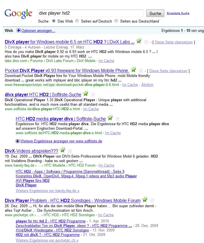Viewport: 204px width, 243px height.
Task: Open HD2 mit divX ? Programme link
Action: (x=48, y=235)
